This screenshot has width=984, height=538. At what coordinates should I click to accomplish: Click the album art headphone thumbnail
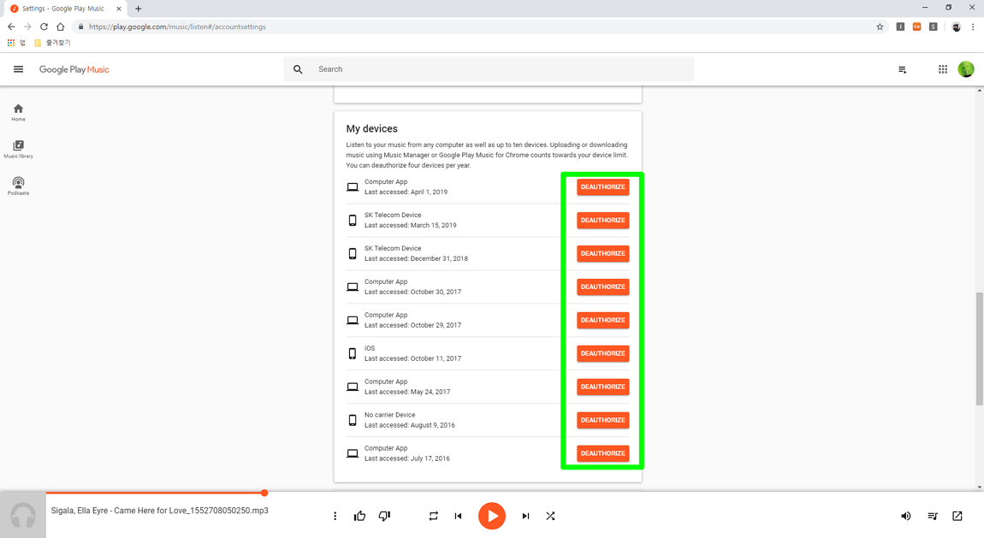(23, 516)
